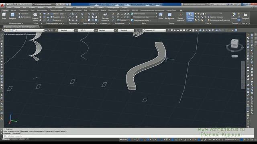The width and height of the screenshot is (257, 144).
Task: Click Сделать текущим layer button
Action: (x=215, y=17)
